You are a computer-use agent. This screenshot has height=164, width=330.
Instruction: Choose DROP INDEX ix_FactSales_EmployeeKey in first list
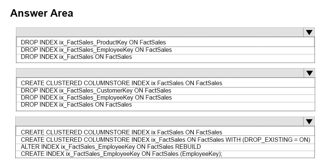pos(165,50)
